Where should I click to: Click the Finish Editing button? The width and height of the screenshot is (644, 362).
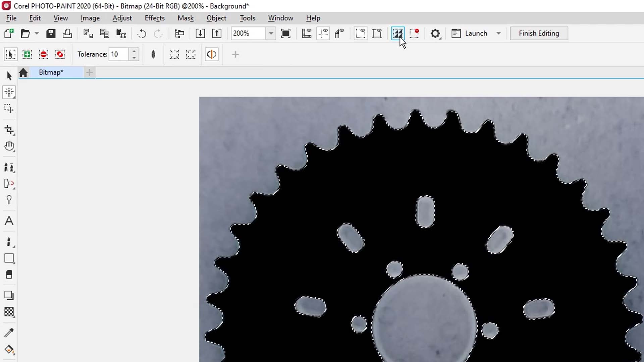[539, 33]
